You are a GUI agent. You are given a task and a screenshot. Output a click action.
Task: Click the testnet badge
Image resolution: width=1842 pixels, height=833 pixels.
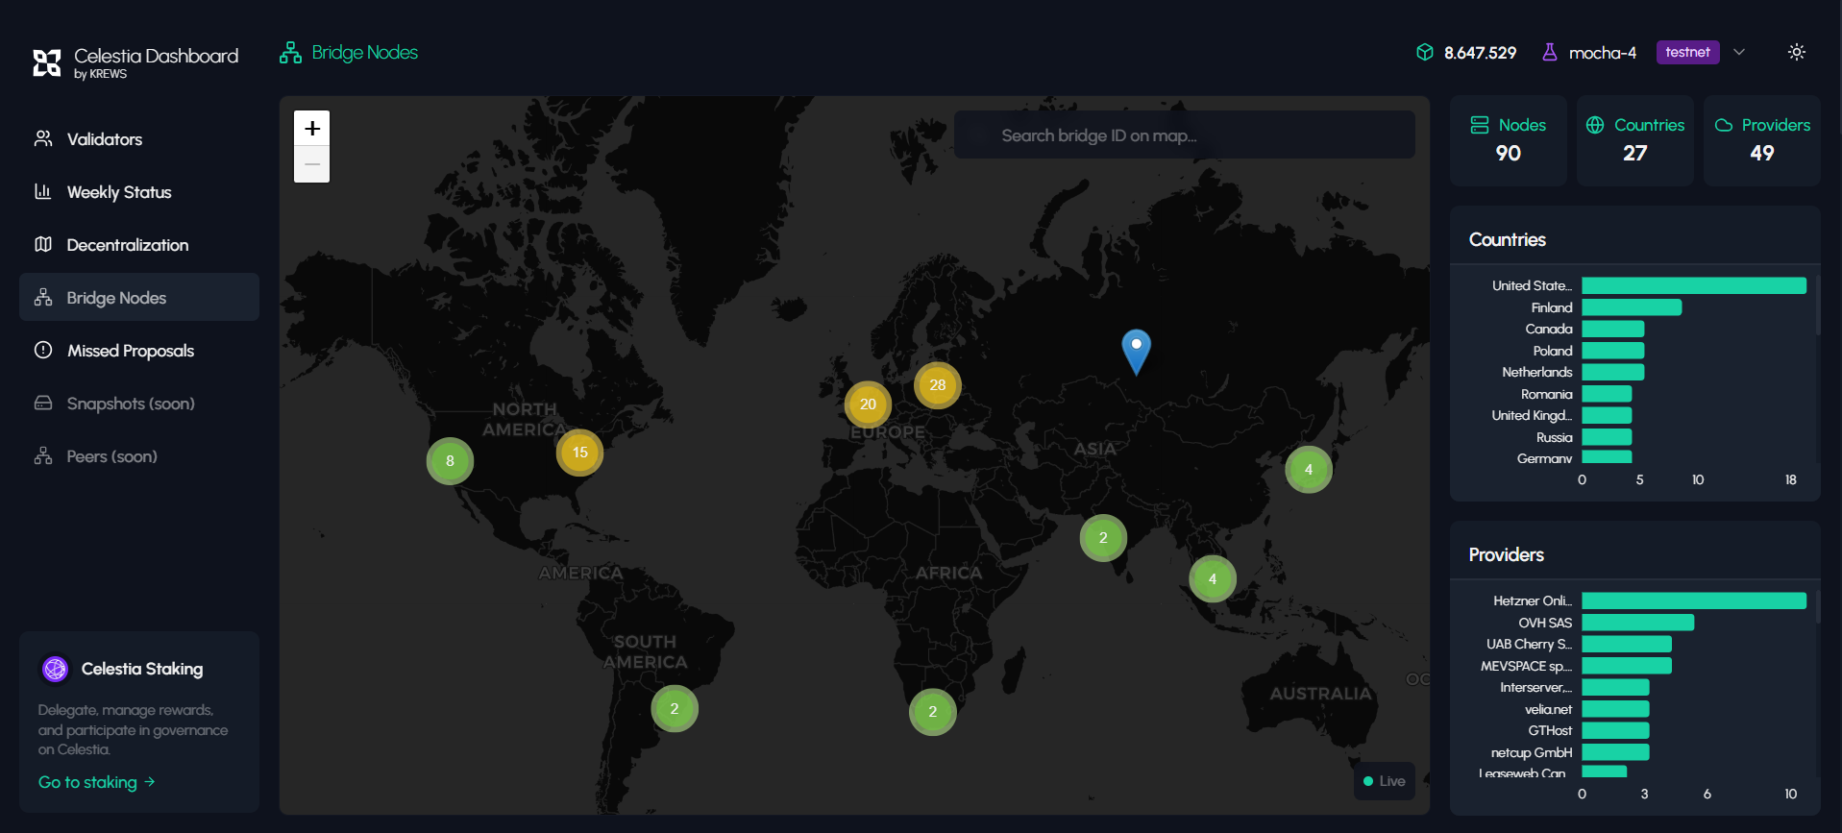click(1687, 52)
